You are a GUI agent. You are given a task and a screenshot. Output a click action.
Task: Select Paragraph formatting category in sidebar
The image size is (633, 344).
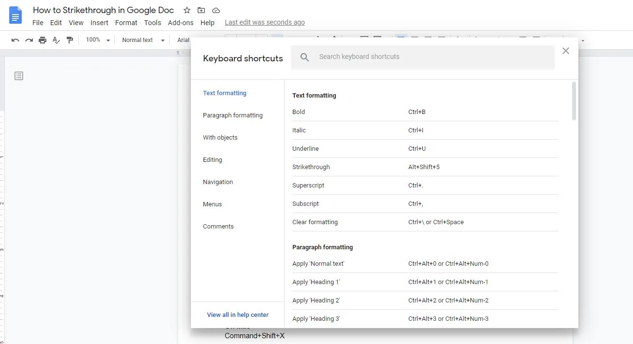(x=233, y=115)
